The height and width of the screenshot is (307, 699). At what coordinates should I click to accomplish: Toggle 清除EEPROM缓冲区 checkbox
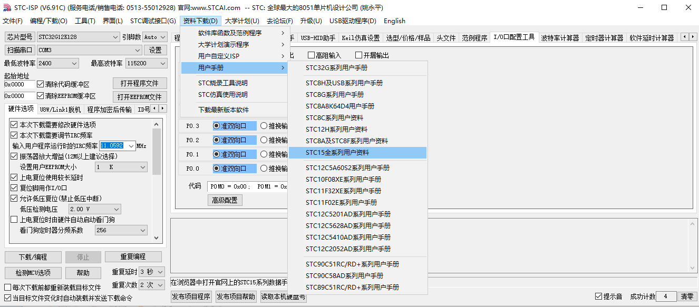tap(41, 96)
